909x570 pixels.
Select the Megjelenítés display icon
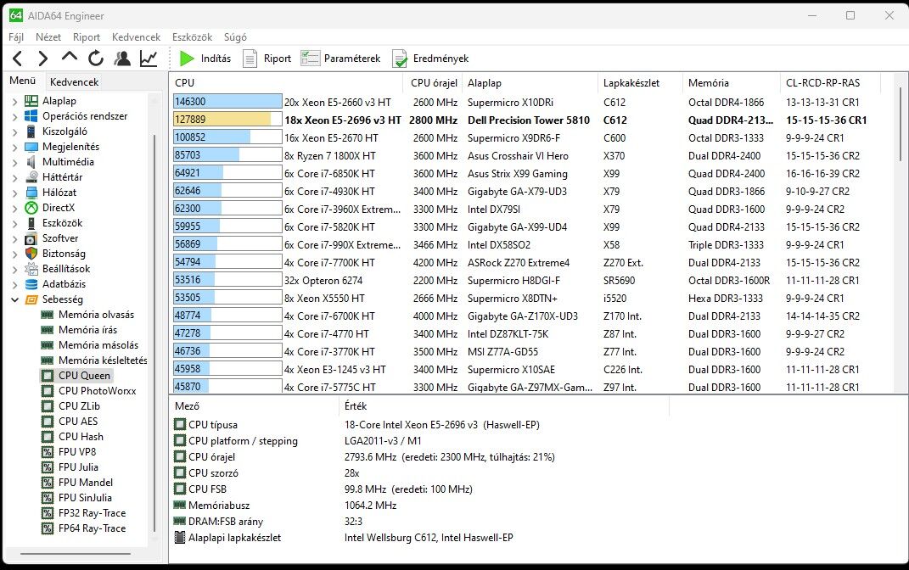[x=31, y=147]
